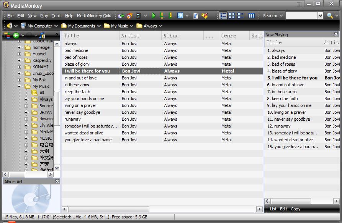Viewport: 342px width, 223px height.
Task: Open the Edit menu
Action: pyautogui.click(x=21, y=16)
